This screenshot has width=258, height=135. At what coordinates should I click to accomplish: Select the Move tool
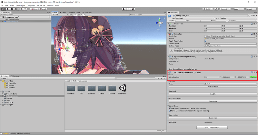(x=7, y=9)
